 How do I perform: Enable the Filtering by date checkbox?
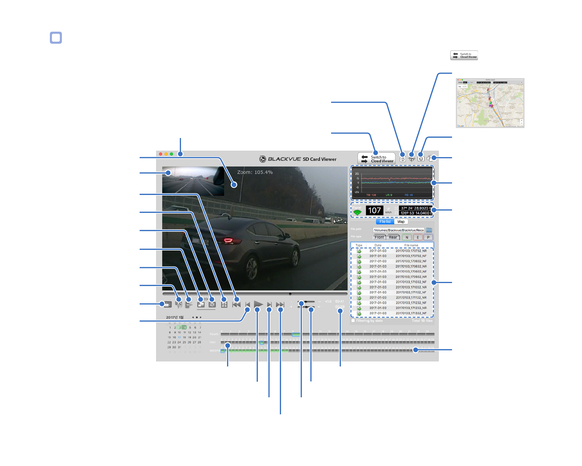[353, 321]
